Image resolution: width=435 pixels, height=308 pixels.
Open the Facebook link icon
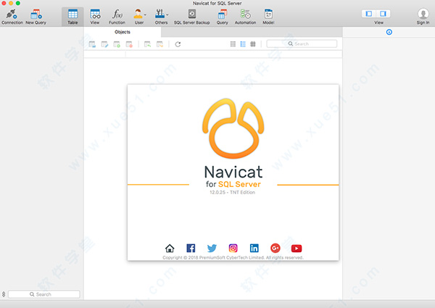[191, 248]
